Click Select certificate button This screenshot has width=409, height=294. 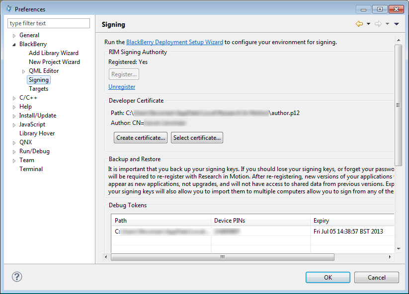click(x=197, y=138)
